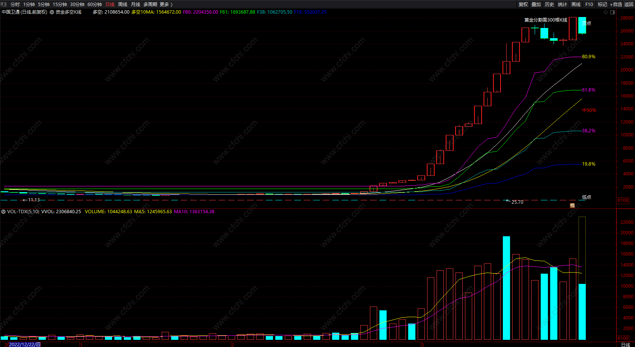Switch to the 周线 weekly chart
The image size is (635, 347).
pos(123,5)
